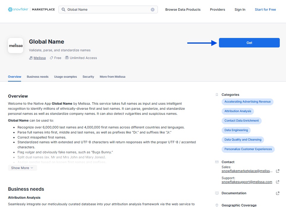Image resolution: width=286 pixels, height=207 pixels.
Task: Select the Overview tab
Action: [x=15, y=77]
